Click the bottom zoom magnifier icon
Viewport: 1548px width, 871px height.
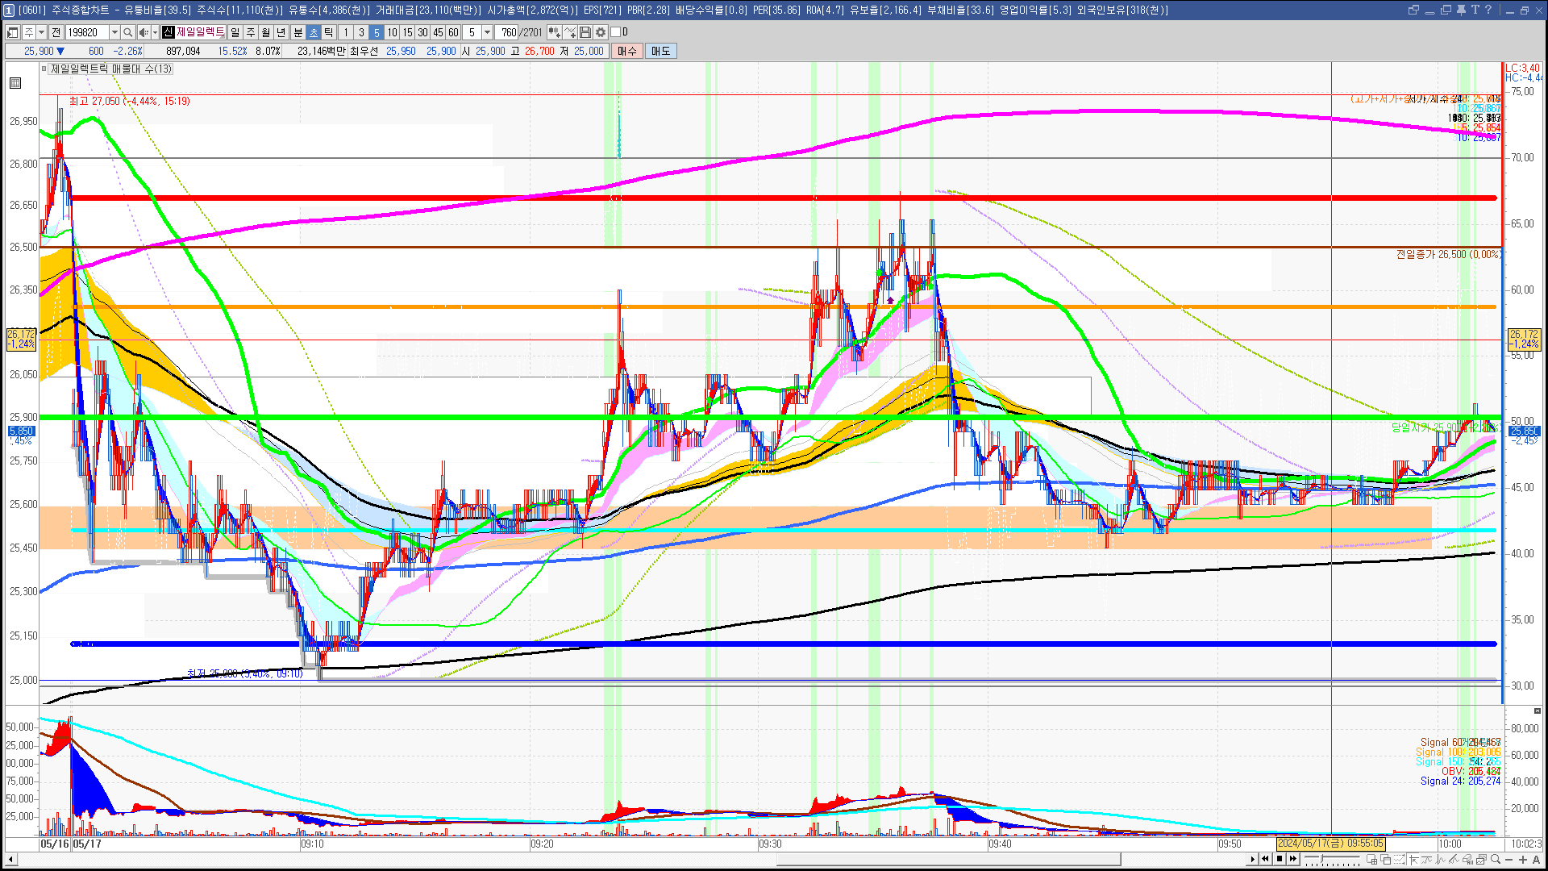point(1496,860)
